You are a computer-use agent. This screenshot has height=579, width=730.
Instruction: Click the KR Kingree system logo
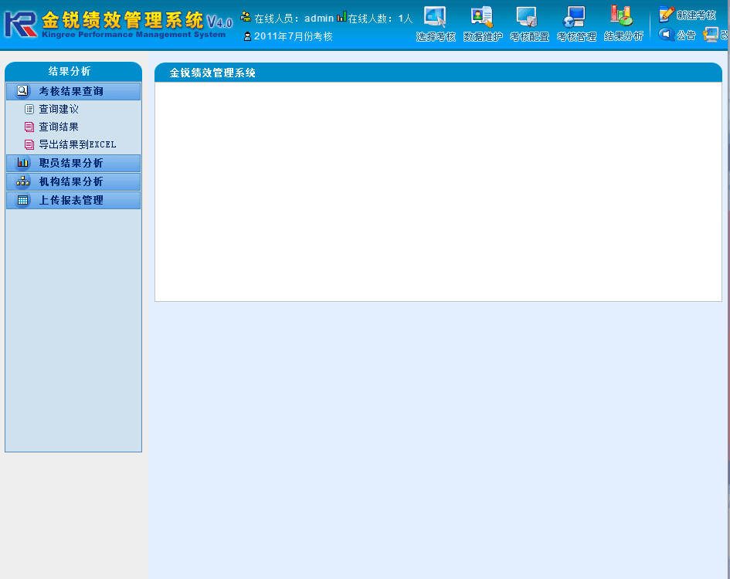coord(21,23)
